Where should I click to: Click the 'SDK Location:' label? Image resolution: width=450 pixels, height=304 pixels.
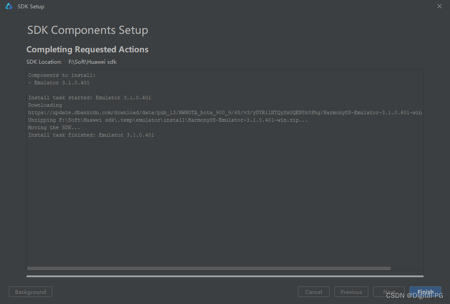point(44,62)
